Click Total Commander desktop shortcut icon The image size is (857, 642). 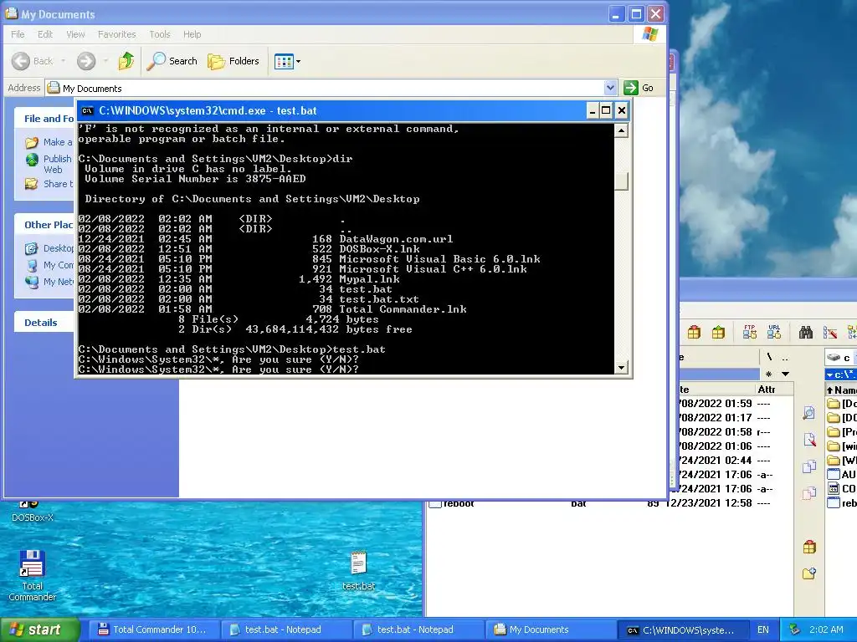coord(32,575)
